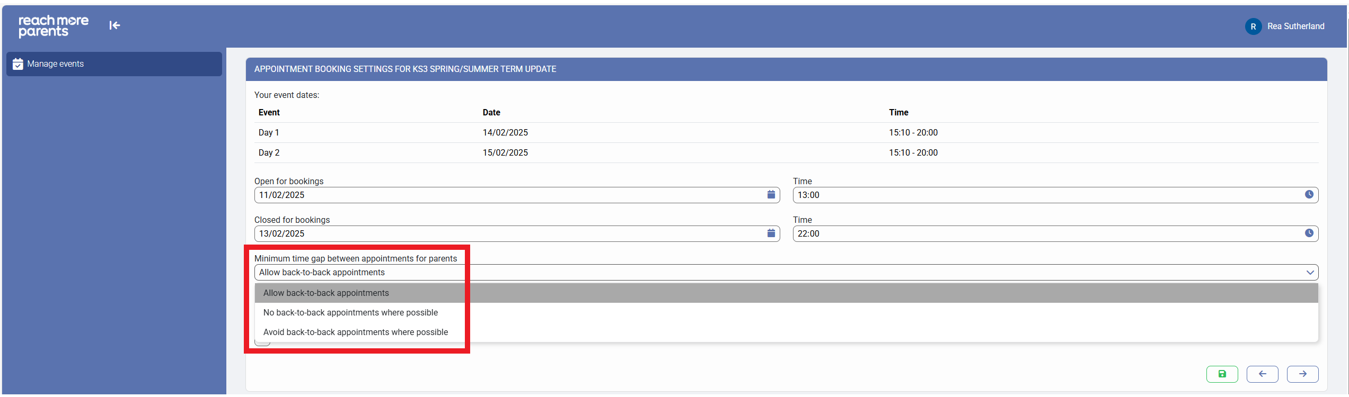1349x397 pixels.
Task: Select Allow back-to-back appointments option
Action: point(326,293)
